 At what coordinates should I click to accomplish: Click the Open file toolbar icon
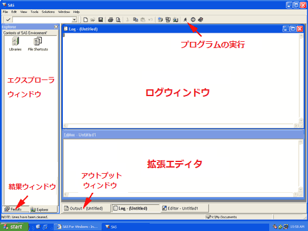click(93, 20)
